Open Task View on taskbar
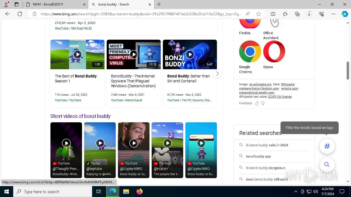 (99, 192)
